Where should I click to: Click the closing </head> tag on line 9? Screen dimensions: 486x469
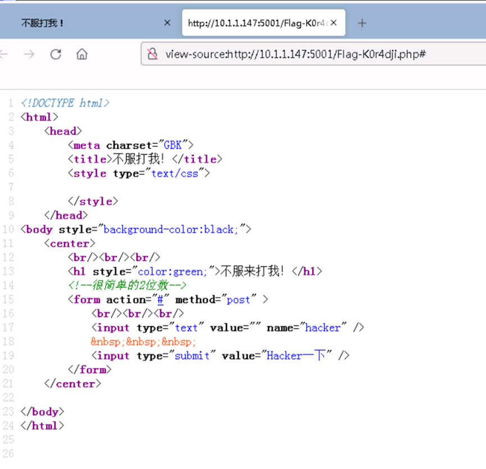point(66,215)
